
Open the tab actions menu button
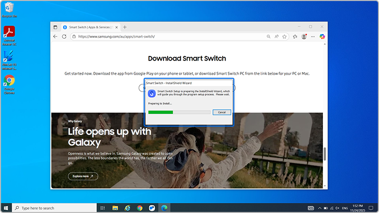(56, 27)
